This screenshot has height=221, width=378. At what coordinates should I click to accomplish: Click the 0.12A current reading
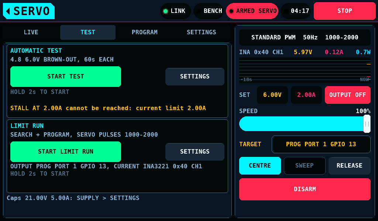click(334, 52)
